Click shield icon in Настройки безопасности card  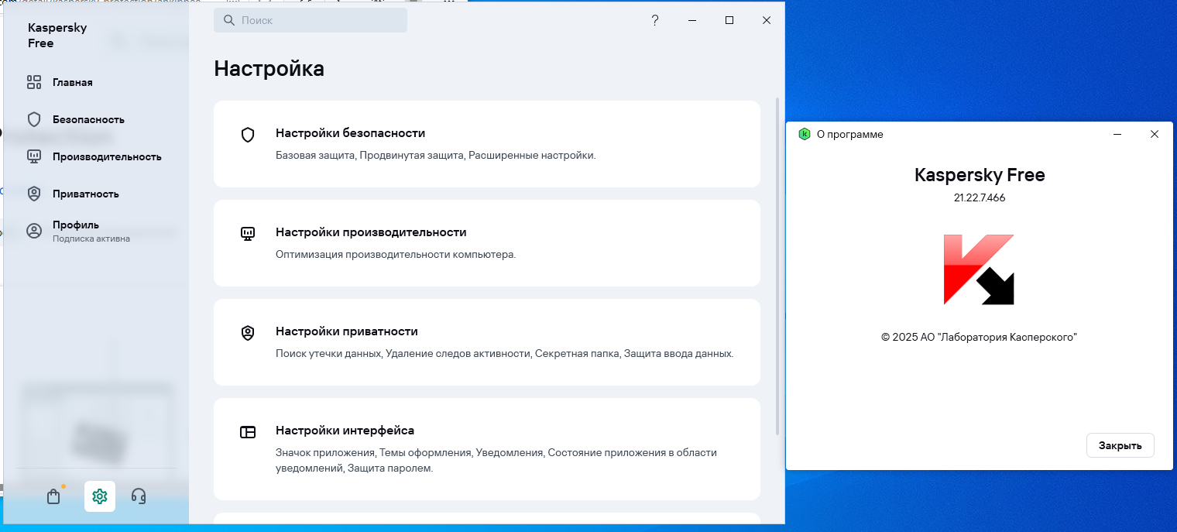(x=248, y=135)
